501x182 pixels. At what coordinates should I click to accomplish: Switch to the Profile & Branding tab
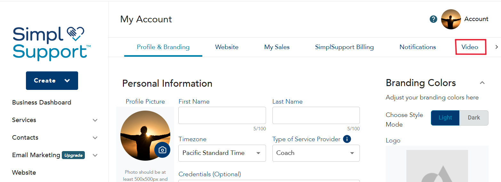(x=163, y=47)
